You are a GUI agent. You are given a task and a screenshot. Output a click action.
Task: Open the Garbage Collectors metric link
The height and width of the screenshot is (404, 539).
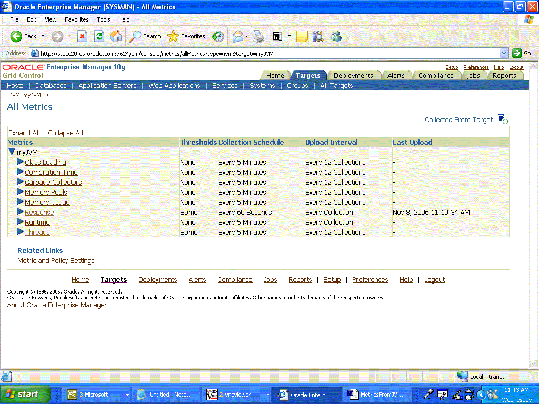(53, 183)
